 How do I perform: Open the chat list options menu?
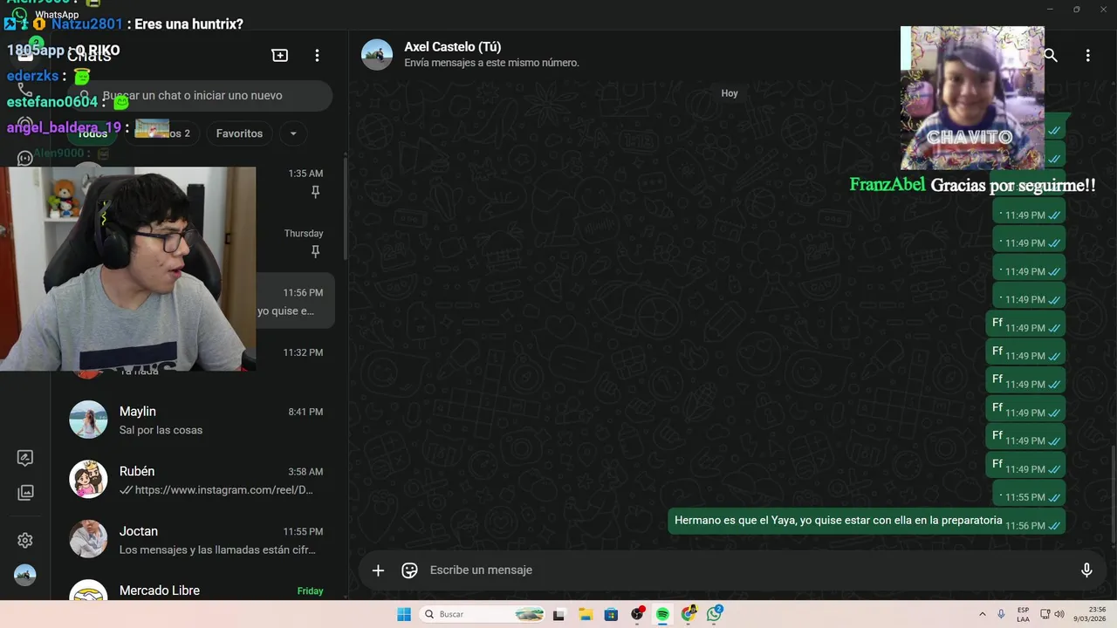318,55
